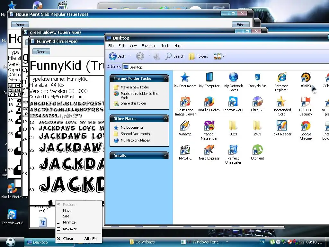Image resolution: width=329 pixels, height=247 pixels.
Task: Select USB Disk Security icon
Action: tap(306, 106)
